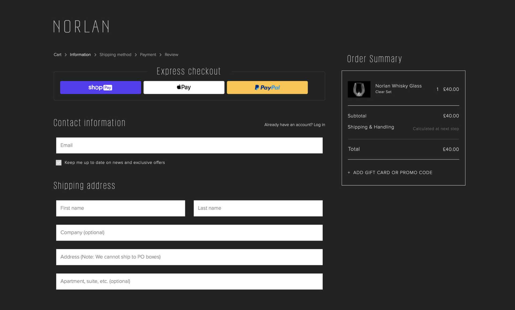Click into the First name field
Image resolution: width=515 pixels, height=310 pixels.
pyautogui.click(x=120, y=208)
